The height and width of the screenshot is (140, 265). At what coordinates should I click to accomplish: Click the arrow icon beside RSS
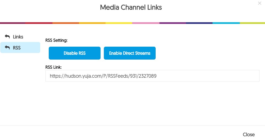click(x=7, y=47)
